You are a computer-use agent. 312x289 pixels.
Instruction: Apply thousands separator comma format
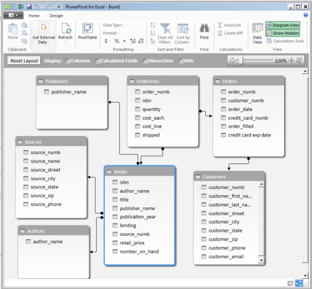click(124, 41)
